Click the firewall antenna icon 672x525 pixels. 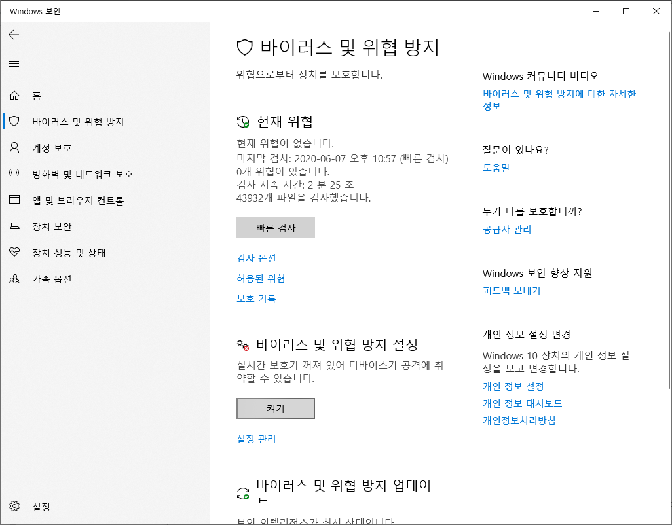click(14, 174)
